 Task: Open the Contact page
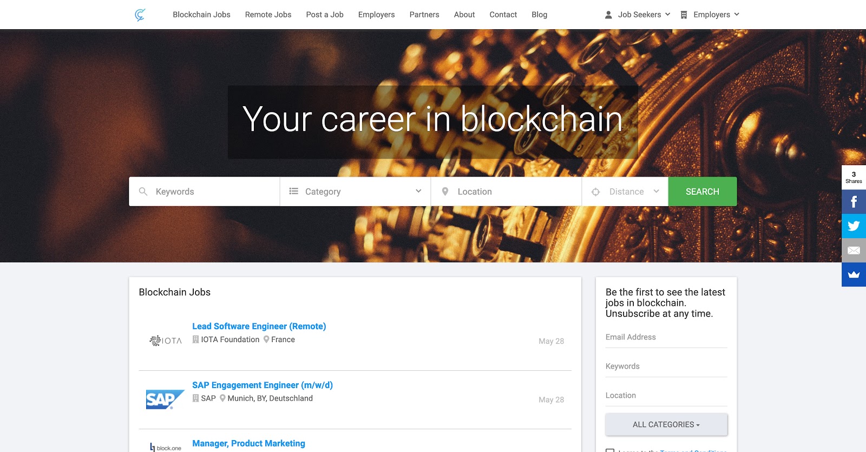point(503,15)
